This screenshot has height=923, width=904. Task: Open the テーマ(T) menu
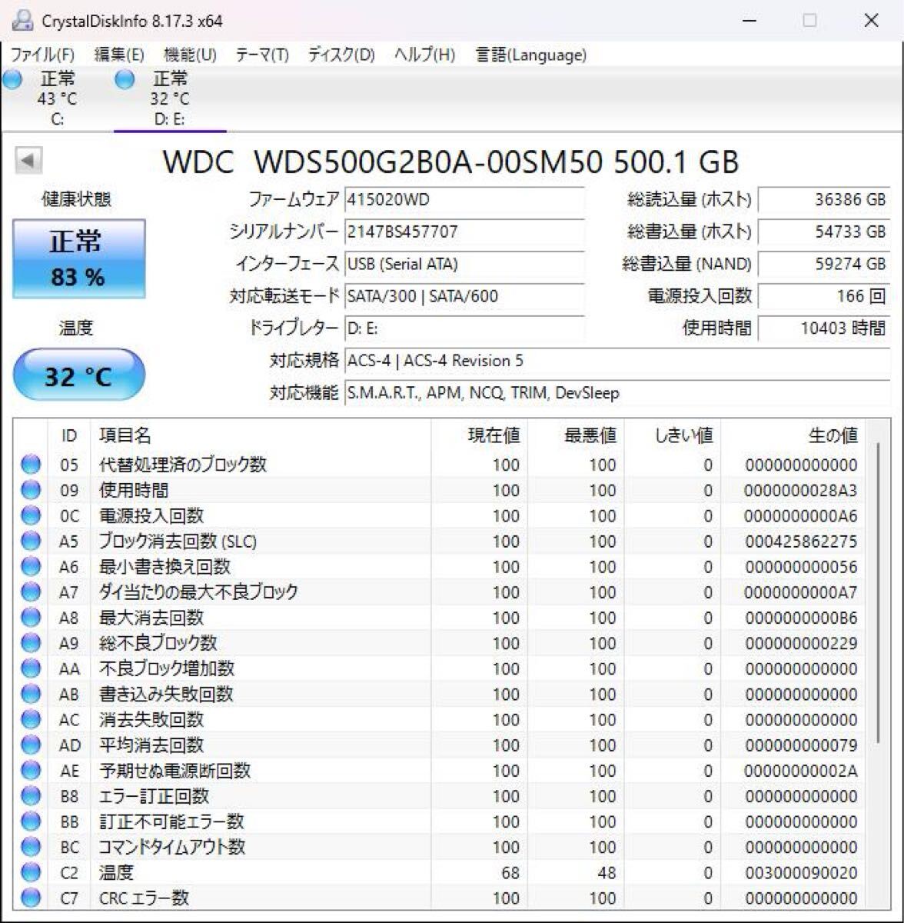[x=262, y=55]
